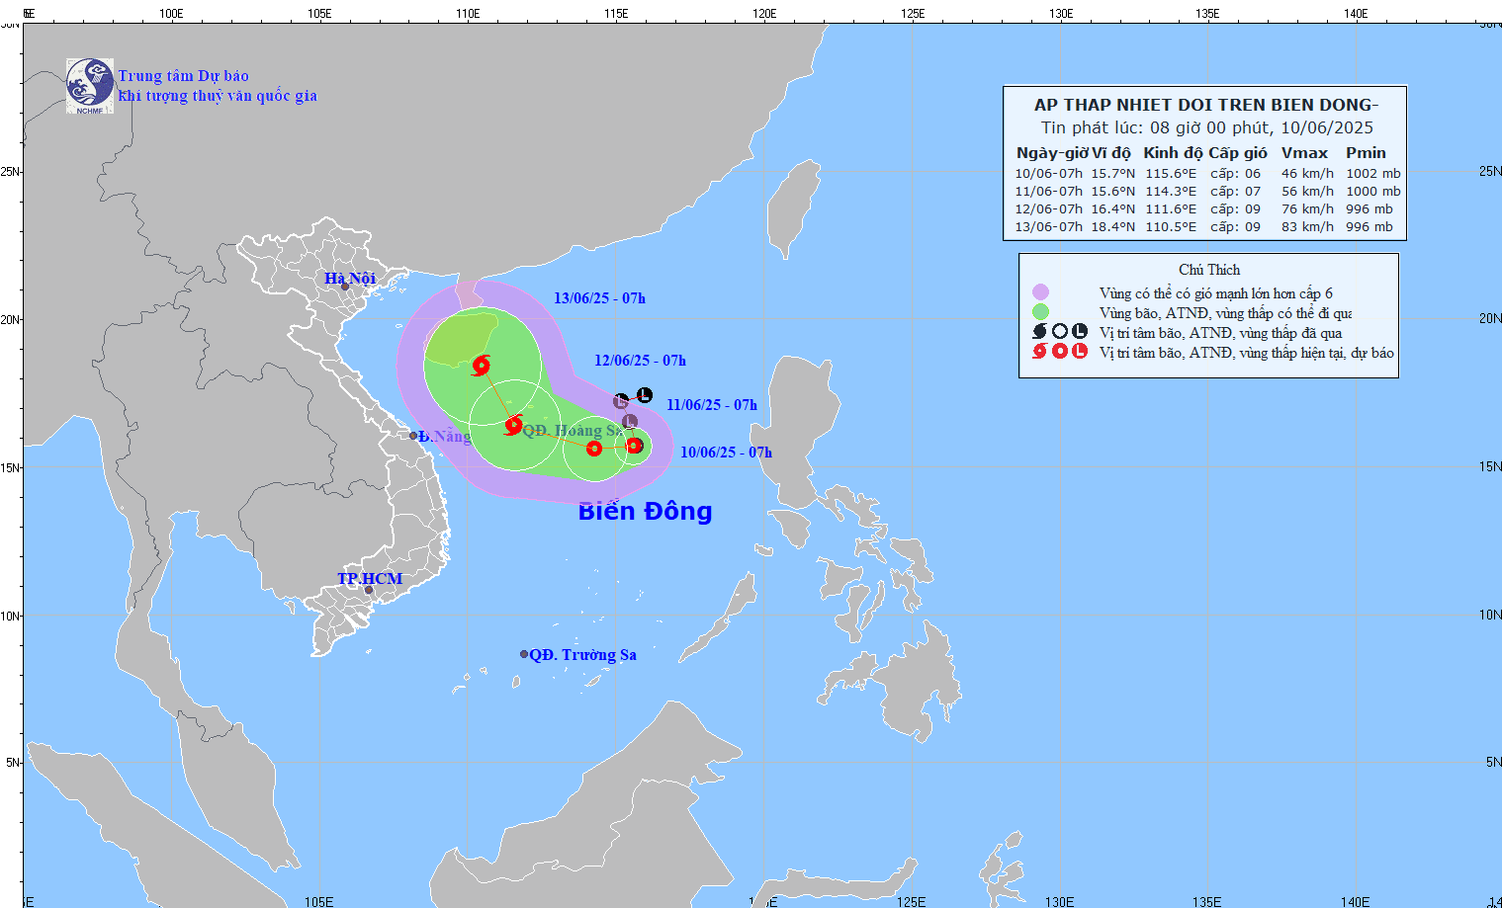
Task: Click the TP.HCM city marker dot
Action: tap(369, 591)
